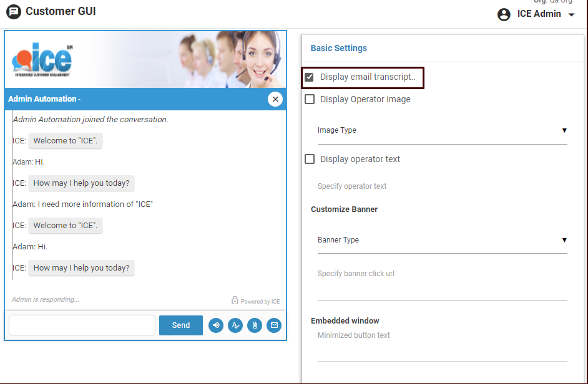Click the email transcript envelope icon

click(274, 325)
